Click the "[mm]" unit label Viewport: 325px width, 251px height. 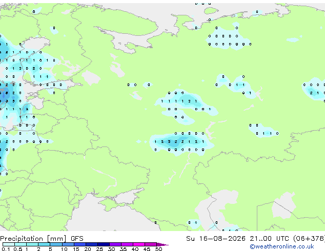57,239
